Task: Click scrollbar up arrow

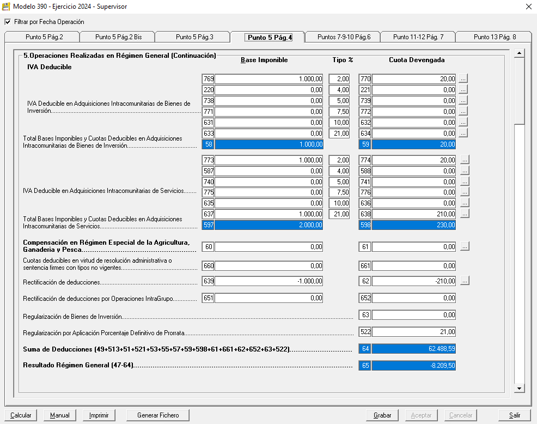Action: [x=519, y=53]
